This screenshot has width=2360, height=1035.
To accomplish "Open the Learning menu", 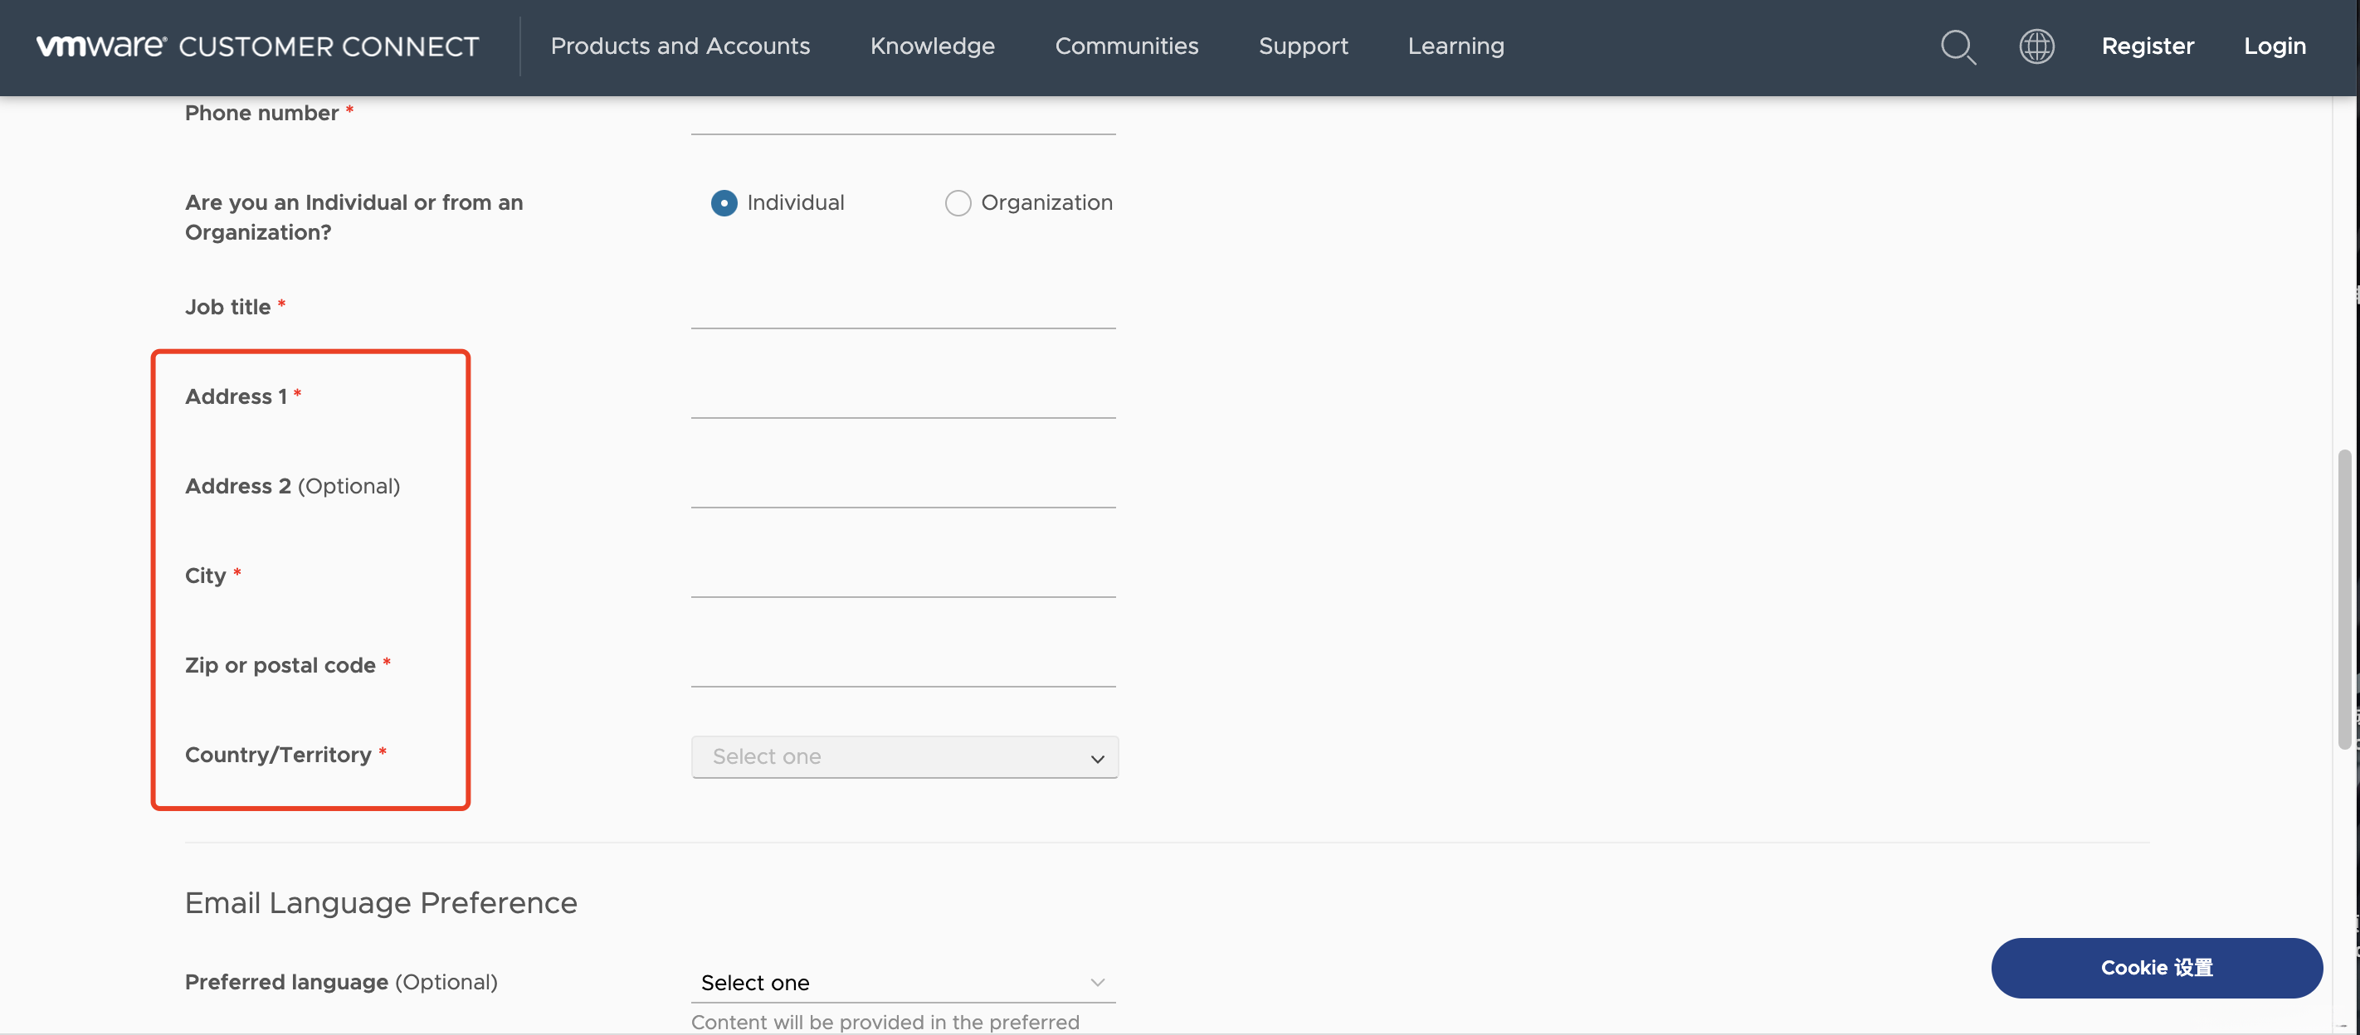I will (1455, 46).
